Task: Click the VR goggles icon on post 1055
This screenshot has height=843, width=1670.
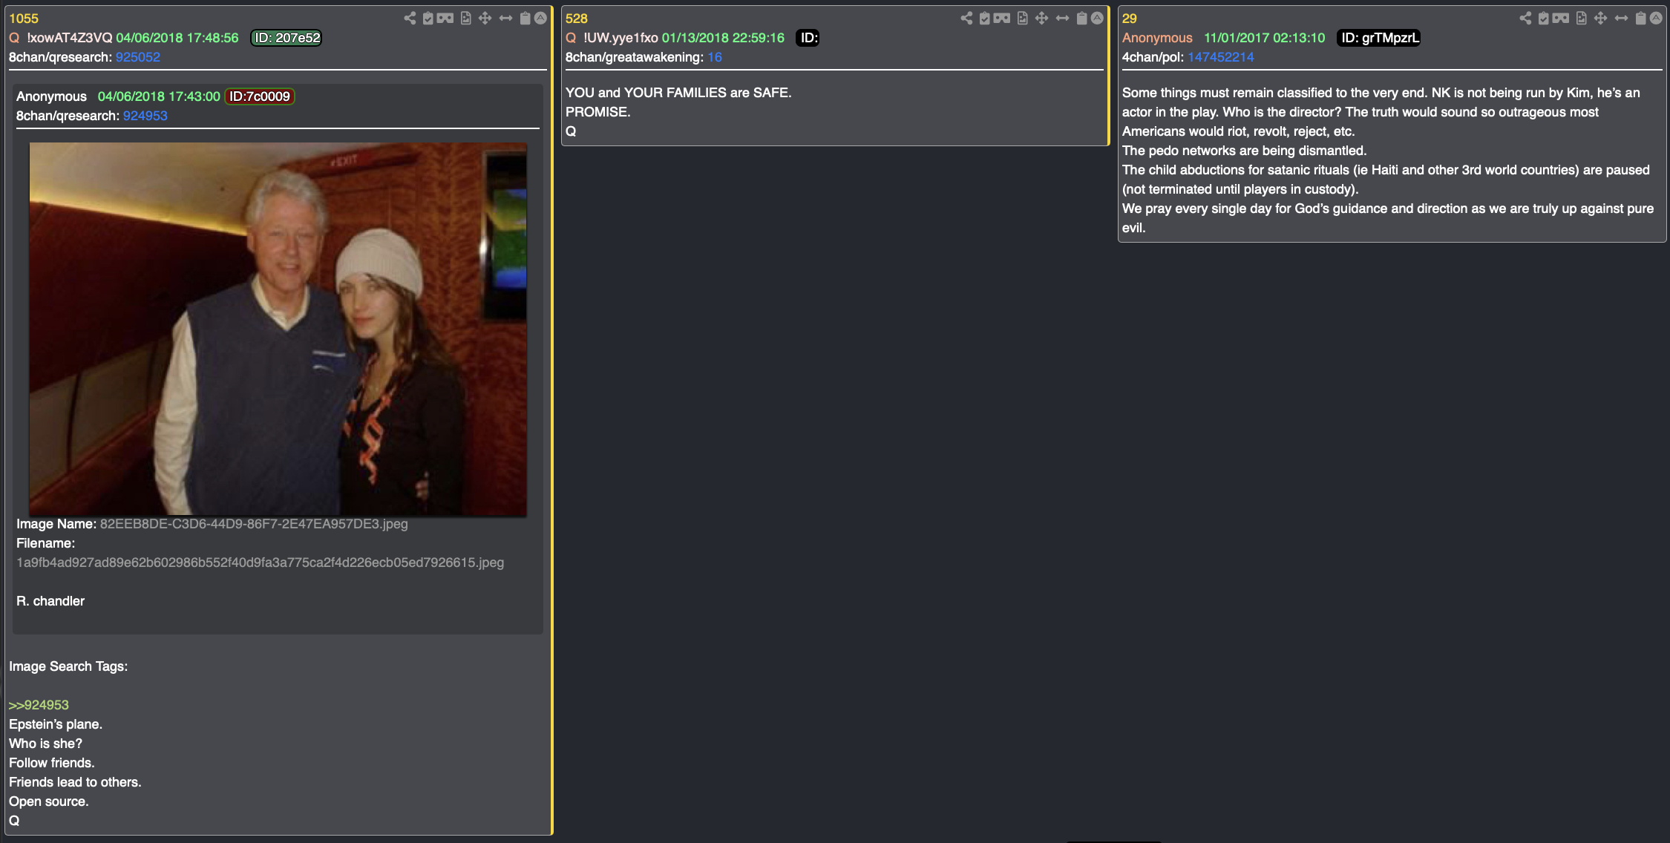Action: (445, 18)
